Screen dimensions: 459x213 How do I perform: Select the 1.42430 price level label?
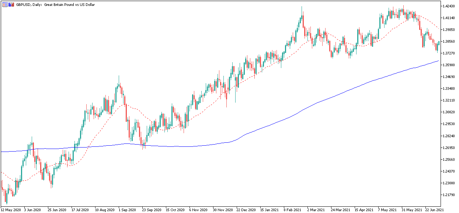[x=449, y=6]
